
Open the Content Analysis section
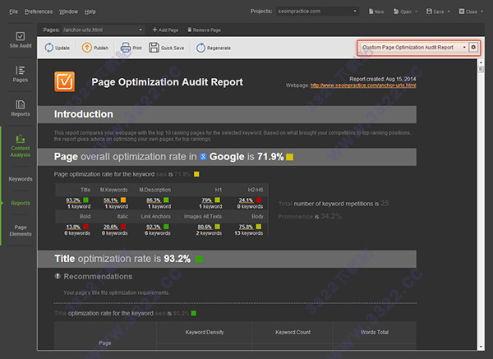[21, 145]
